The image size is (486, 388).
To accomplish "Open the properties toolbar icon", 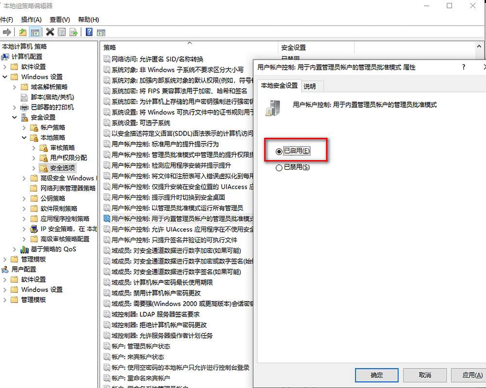I will [62, 32].
